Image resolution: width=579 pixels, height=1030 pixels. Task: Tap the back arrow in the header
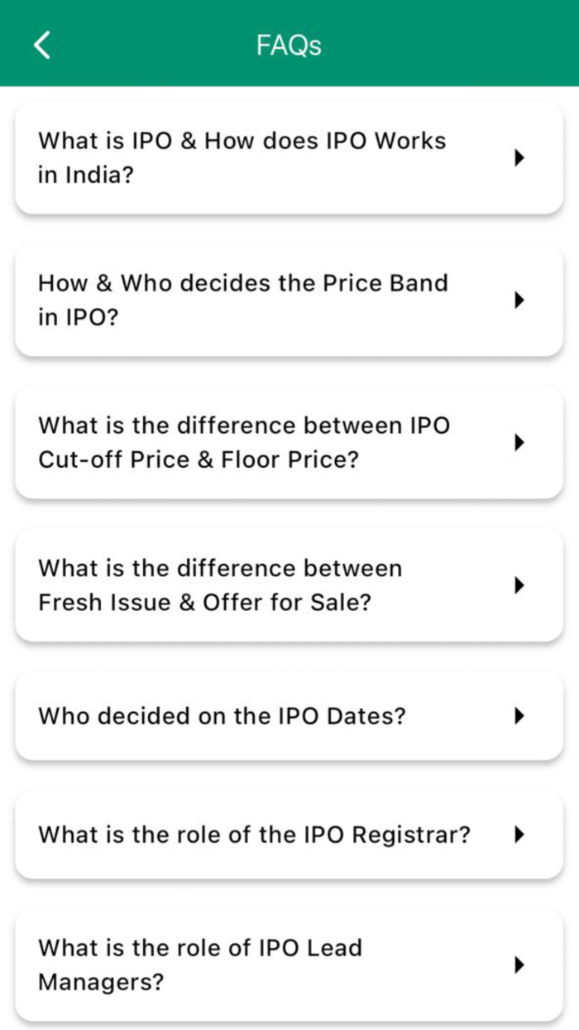click(x=41, y=45)
